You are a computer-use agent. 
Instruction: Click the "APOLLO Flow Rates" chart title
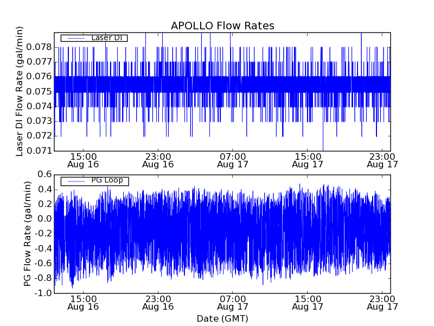tap(222, 26)
